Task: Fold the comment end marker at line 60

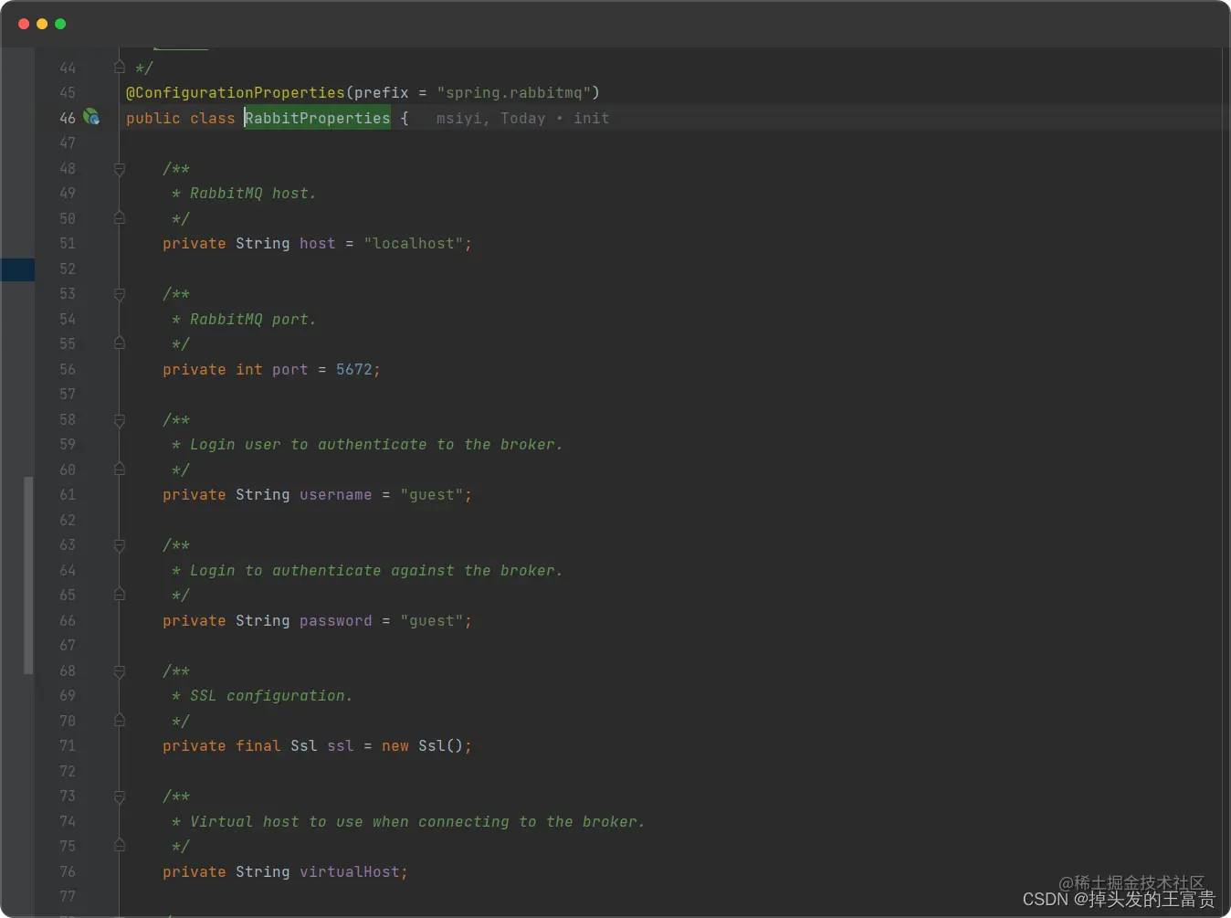Action: point(120,469)
